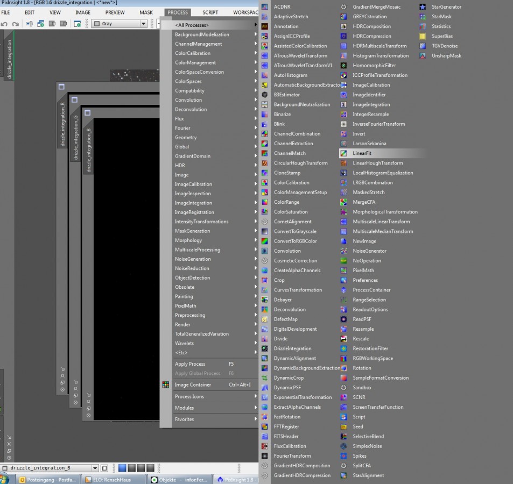Toggle the square button right of the view selector
Screen dimensions: 513x484
pos(104,468)
